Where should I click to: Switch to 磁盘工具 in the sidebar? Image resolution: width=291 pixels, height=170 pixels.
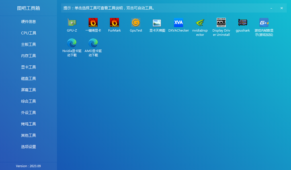28,78
